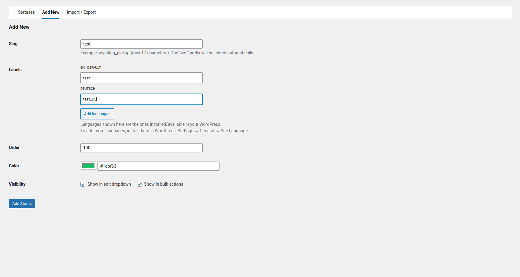Open the green color swatch picker
The image size is (520, 277).
(x=88, y=166)
